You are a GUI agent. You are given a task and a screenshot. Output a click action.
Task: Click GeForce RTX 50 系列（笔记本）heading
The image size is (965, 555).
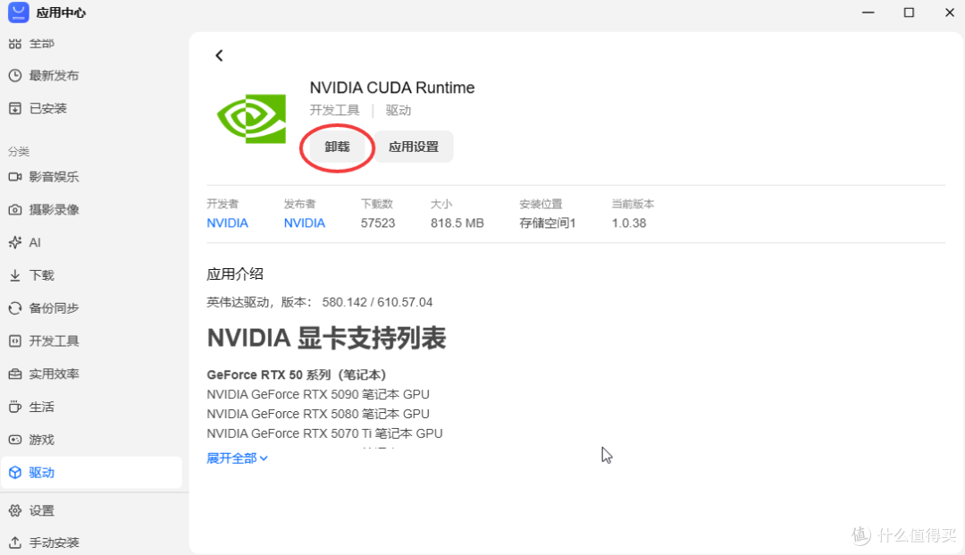coord(297,374)
